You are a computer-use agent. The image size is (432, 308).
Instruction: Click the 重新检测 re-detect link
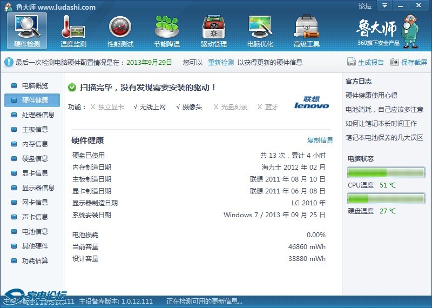tap(221, 62)
